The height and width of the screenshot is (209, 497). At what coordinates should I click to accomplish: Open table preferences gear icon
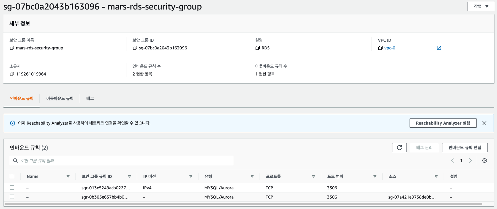[485, 161]
